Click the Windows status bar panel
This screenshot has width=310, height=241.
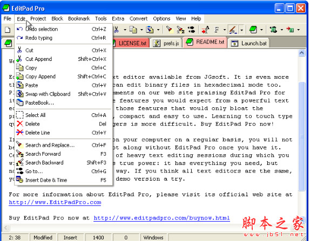point(153,237)
